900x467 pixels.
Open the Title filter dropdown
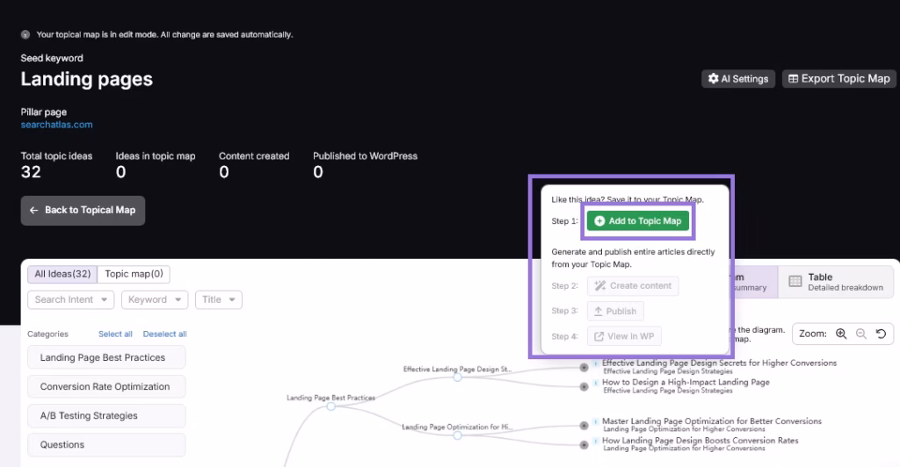[218, 299]
